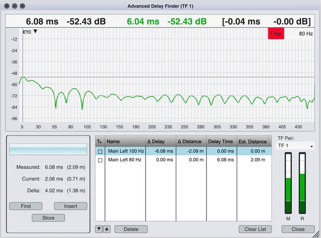Viewport: 321px width, 238px height.
Task: Check the Main Left 100 Hz checkbox
Action: (100, 151)
